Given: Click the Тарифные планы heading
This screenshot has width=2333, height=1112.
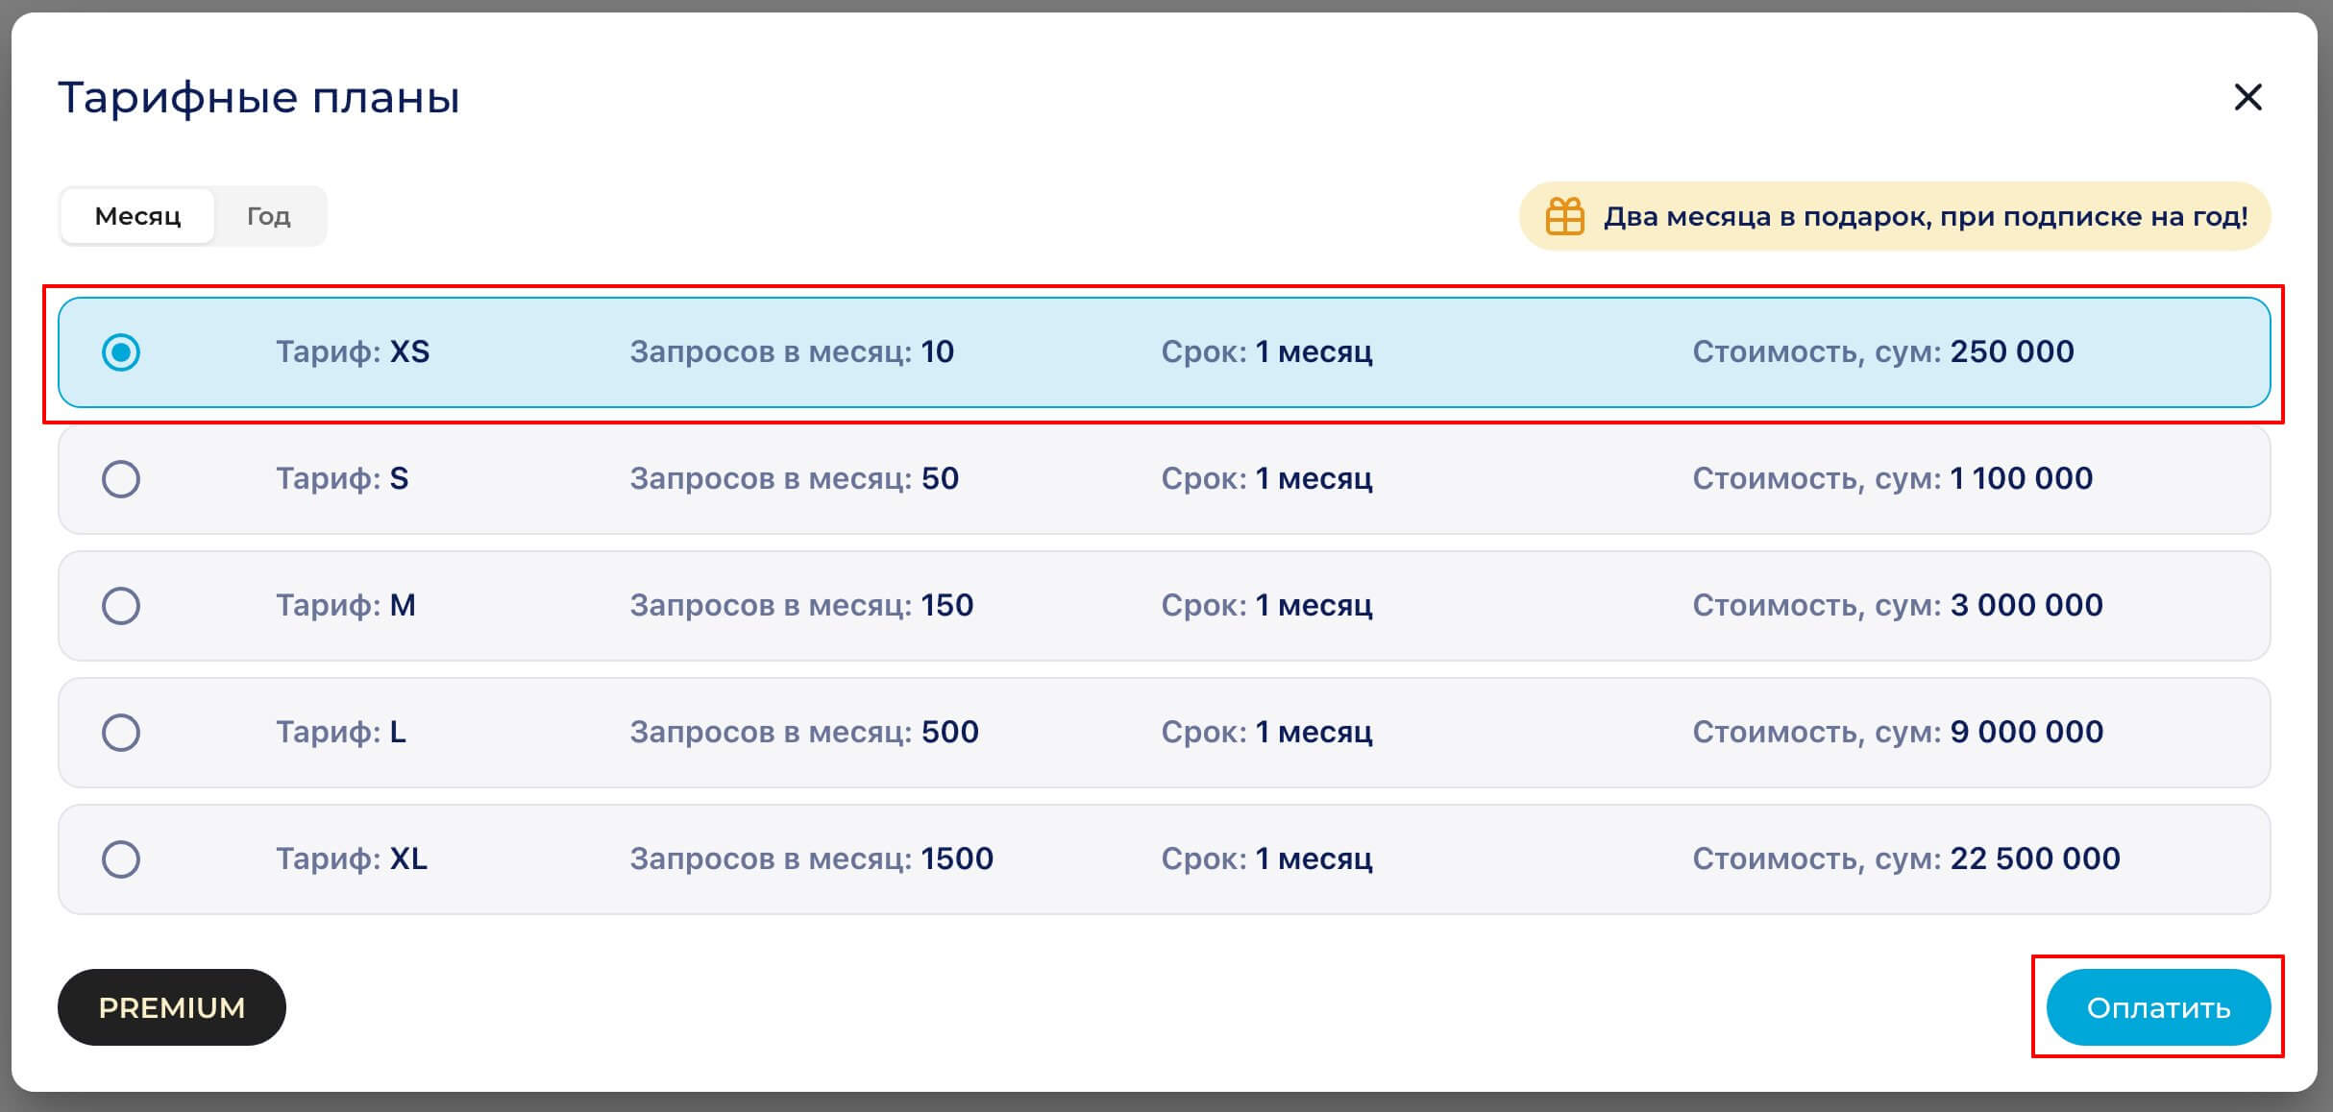Looking at the screenshot, I should tap(259, 98).
